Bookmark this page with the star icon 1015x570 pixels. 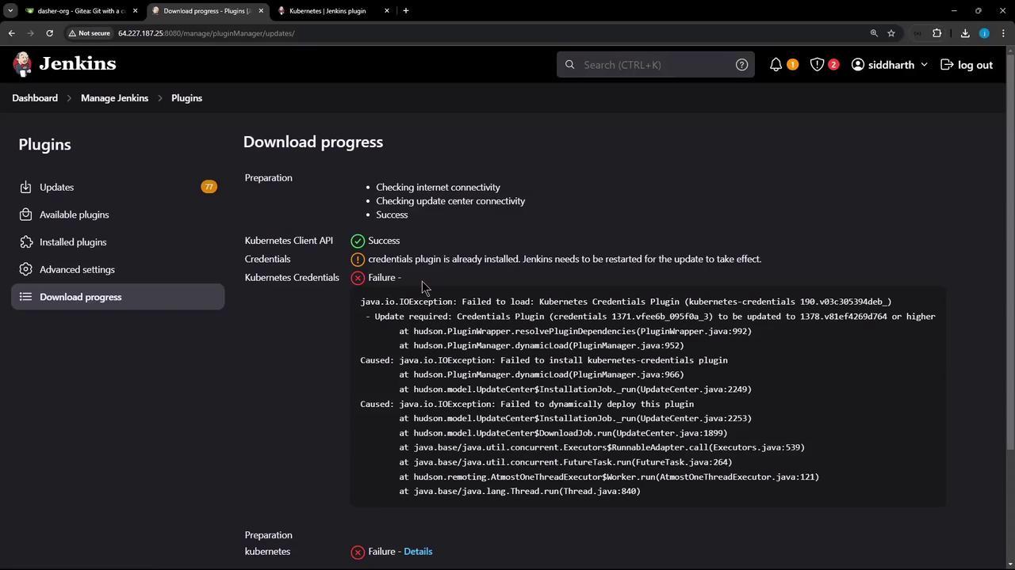(891, 33)
